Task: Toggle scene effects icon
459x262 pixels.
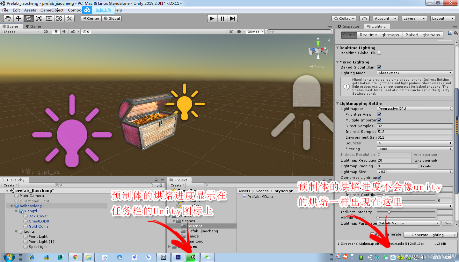Action: coord(73,32)
